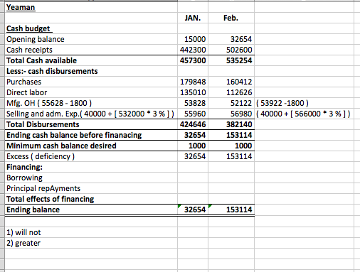360x272 pixels.
Task: Click cash receipts value 502600
Action: [231, 50]
